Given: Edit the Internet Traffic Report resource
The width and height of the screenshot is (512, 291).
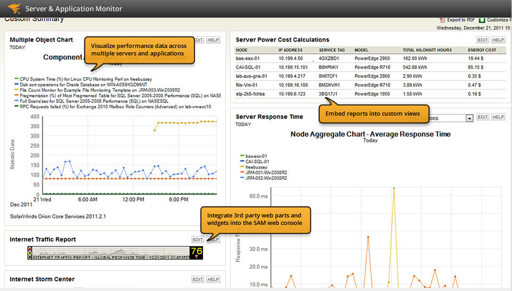Looking at the screenshot, I should coord(198,240).
